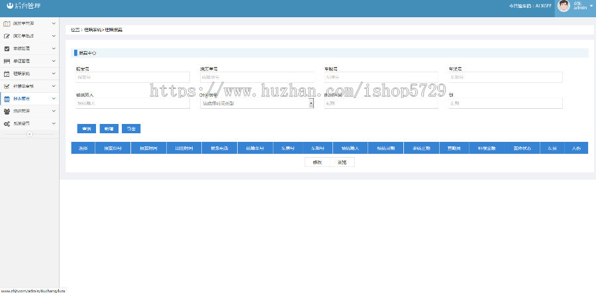This screenshot has height=293, width=596.
Task: Click the 案件状态 column header
Action: pyautogui.click(x=522, y=148)
